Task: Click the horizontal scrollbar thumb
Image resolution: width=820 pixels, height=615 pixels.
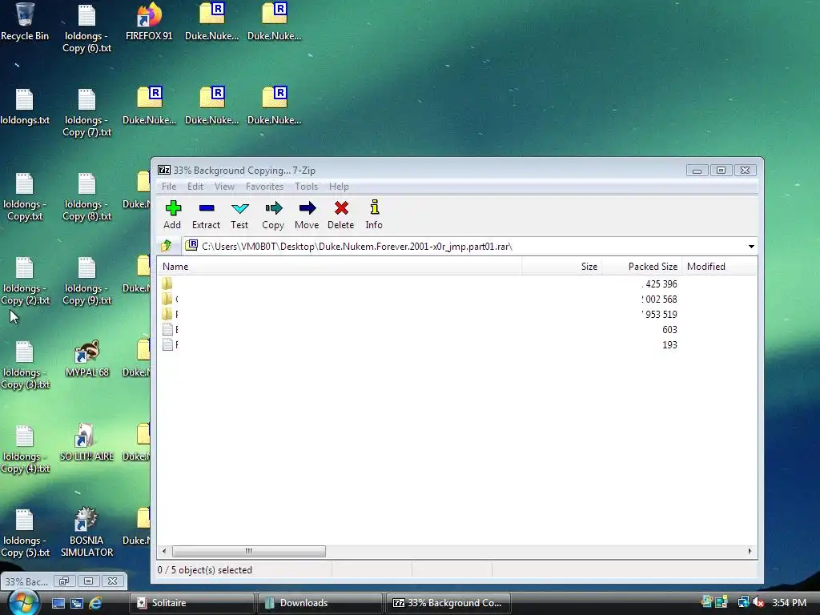Action: [x=249, y=551]
